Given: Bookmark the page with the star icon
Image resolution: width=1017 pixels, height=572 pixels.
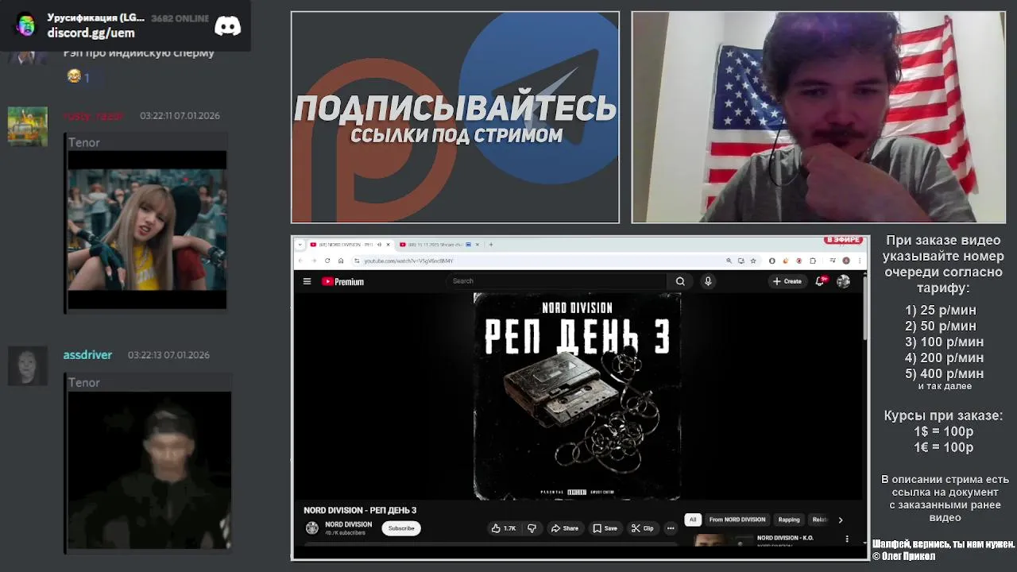Looking at the screenshot, I should (753, 261).
